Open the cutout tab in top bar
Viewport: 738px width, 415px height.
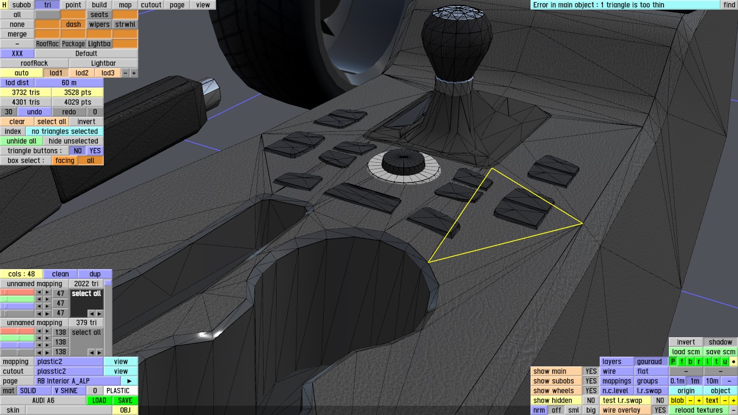point(151,5)
